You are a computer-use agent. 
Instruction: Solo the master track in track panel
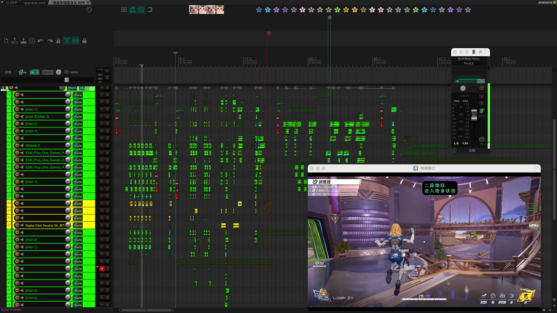tap(107, 78)
